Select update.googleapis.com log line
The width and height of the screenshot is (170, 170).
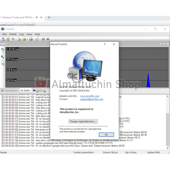pyautogui.click(x=57, y=143)
